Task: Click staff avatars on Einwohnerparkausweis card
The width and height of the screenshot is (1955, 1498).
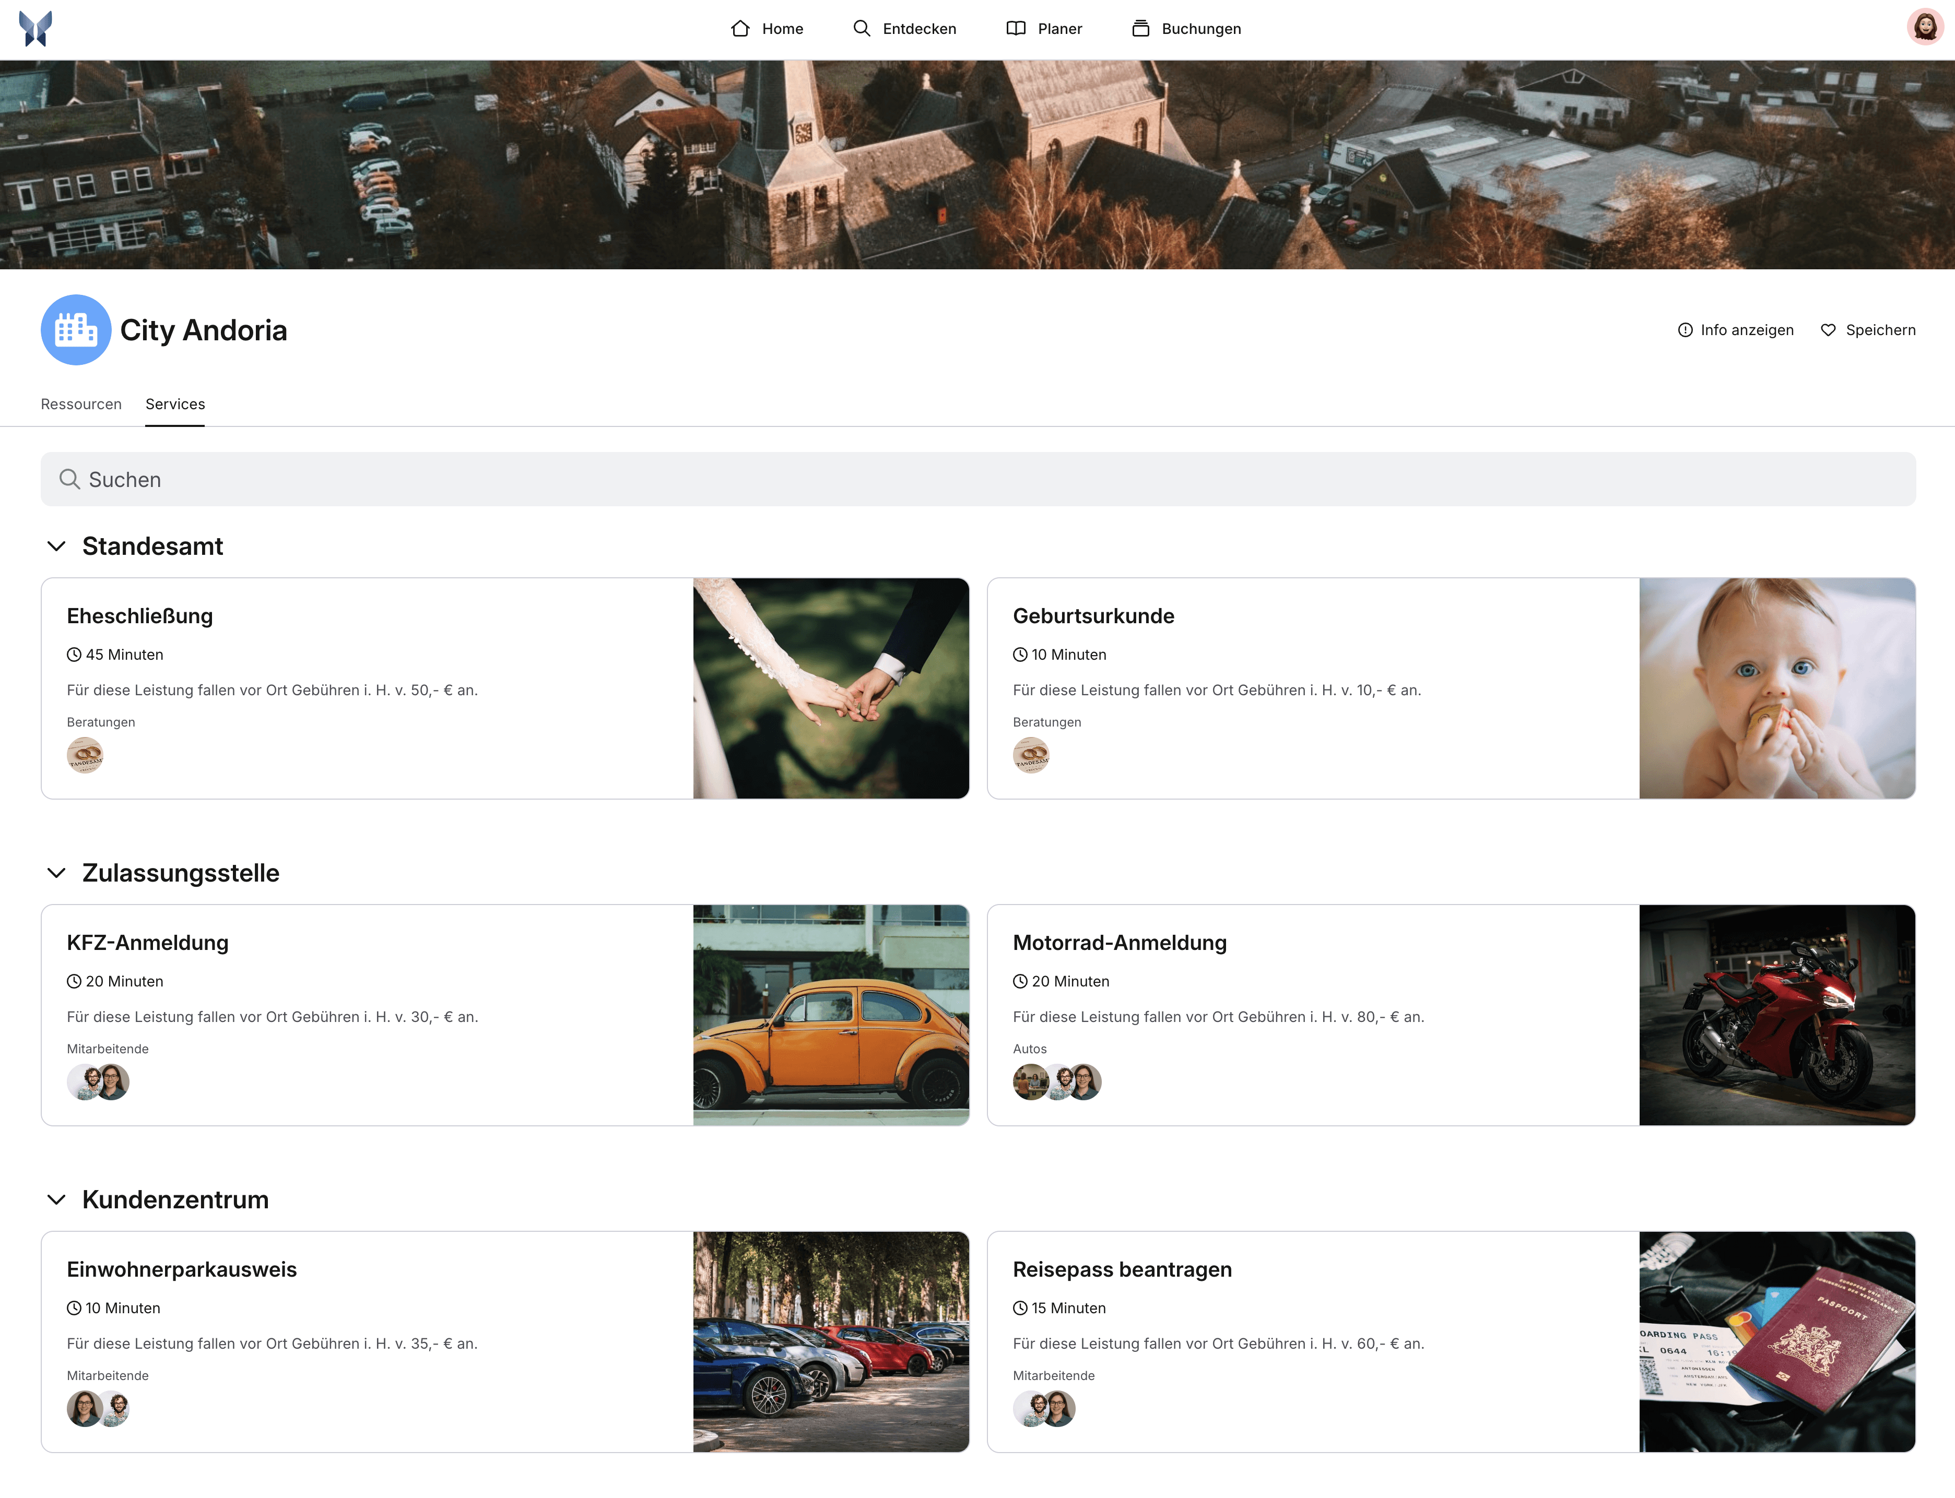Action: pyautogui.click(x=98, y=1409)
